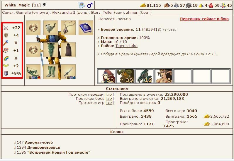Open the Аркомаг-клуб clan link
Screen dimensions: 234x161
pos(39,143)
